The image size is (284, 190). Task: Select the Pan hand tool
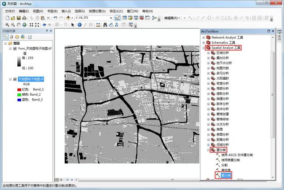click(19, 25)
